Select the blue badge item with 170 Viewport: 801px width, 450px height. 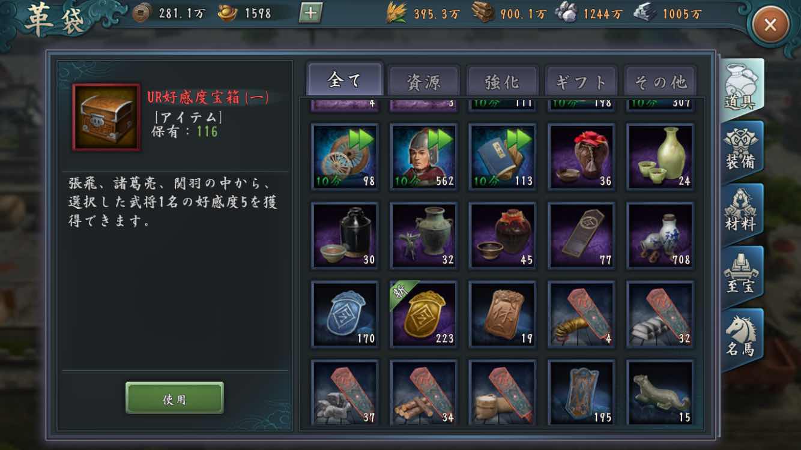point(345,314)
